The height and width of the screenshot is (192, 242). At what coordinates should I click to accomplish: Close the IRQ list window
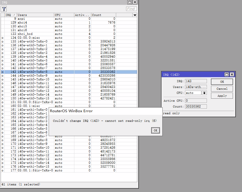click(x=135, y=2)
